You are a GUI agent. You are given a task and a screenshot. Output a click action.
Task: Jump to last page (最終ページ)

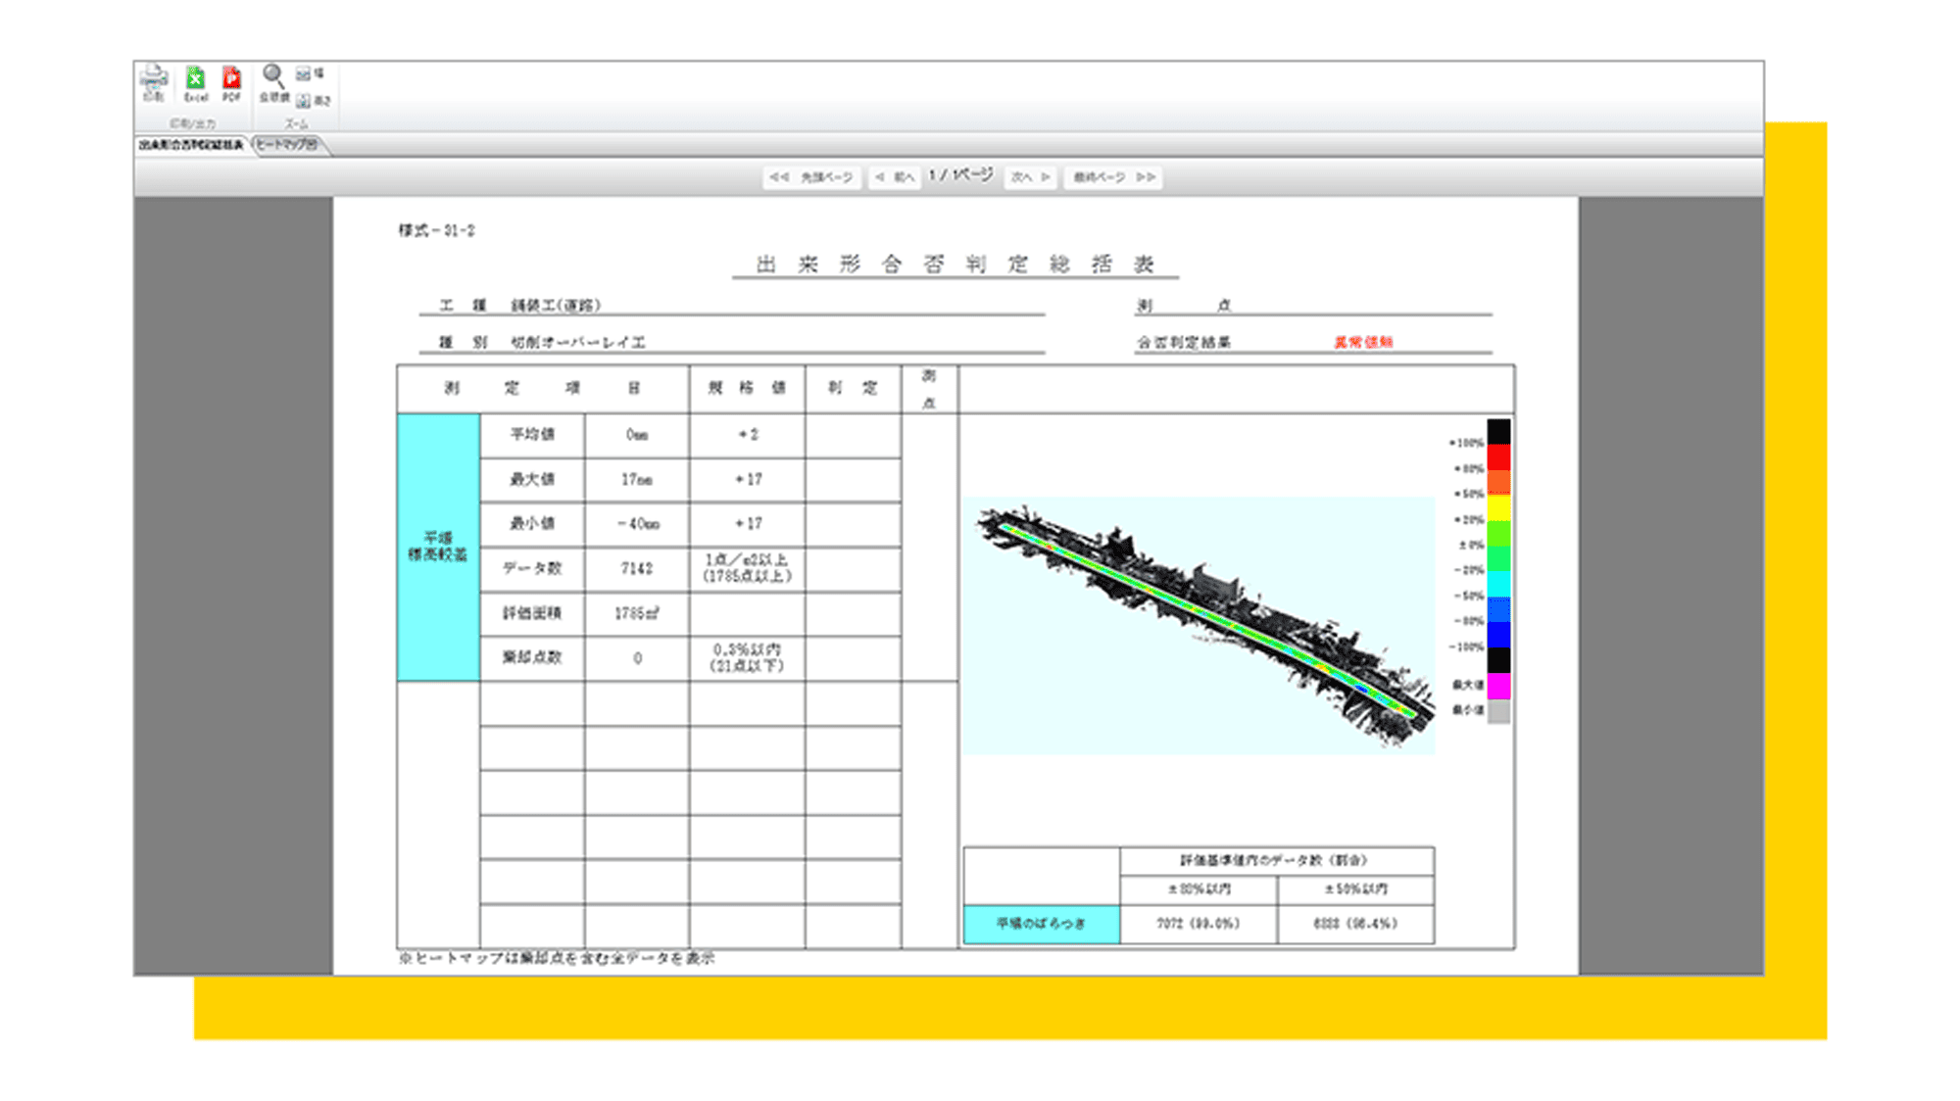1113,177
